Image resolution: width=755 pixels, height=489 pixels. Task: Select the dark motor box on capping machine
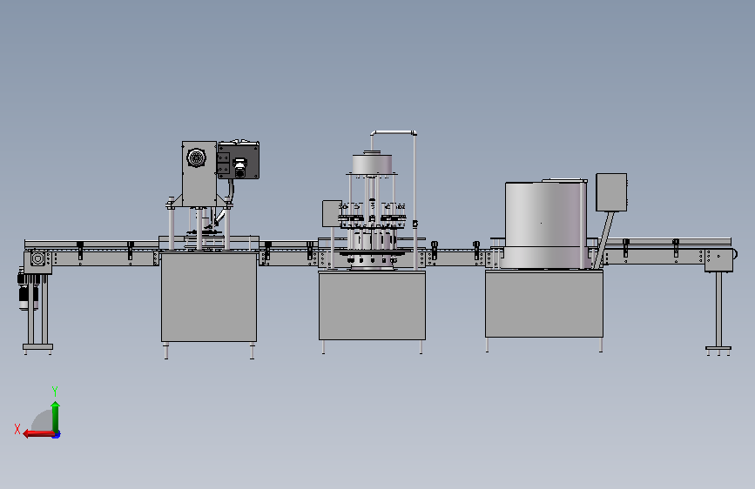tap(239, 160)
